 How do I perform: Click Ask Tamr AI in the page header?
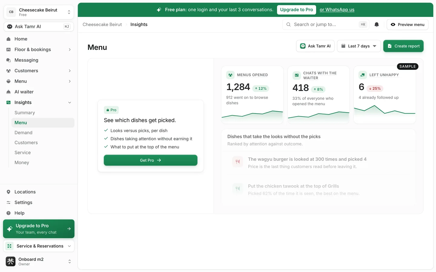pos(315,46)
